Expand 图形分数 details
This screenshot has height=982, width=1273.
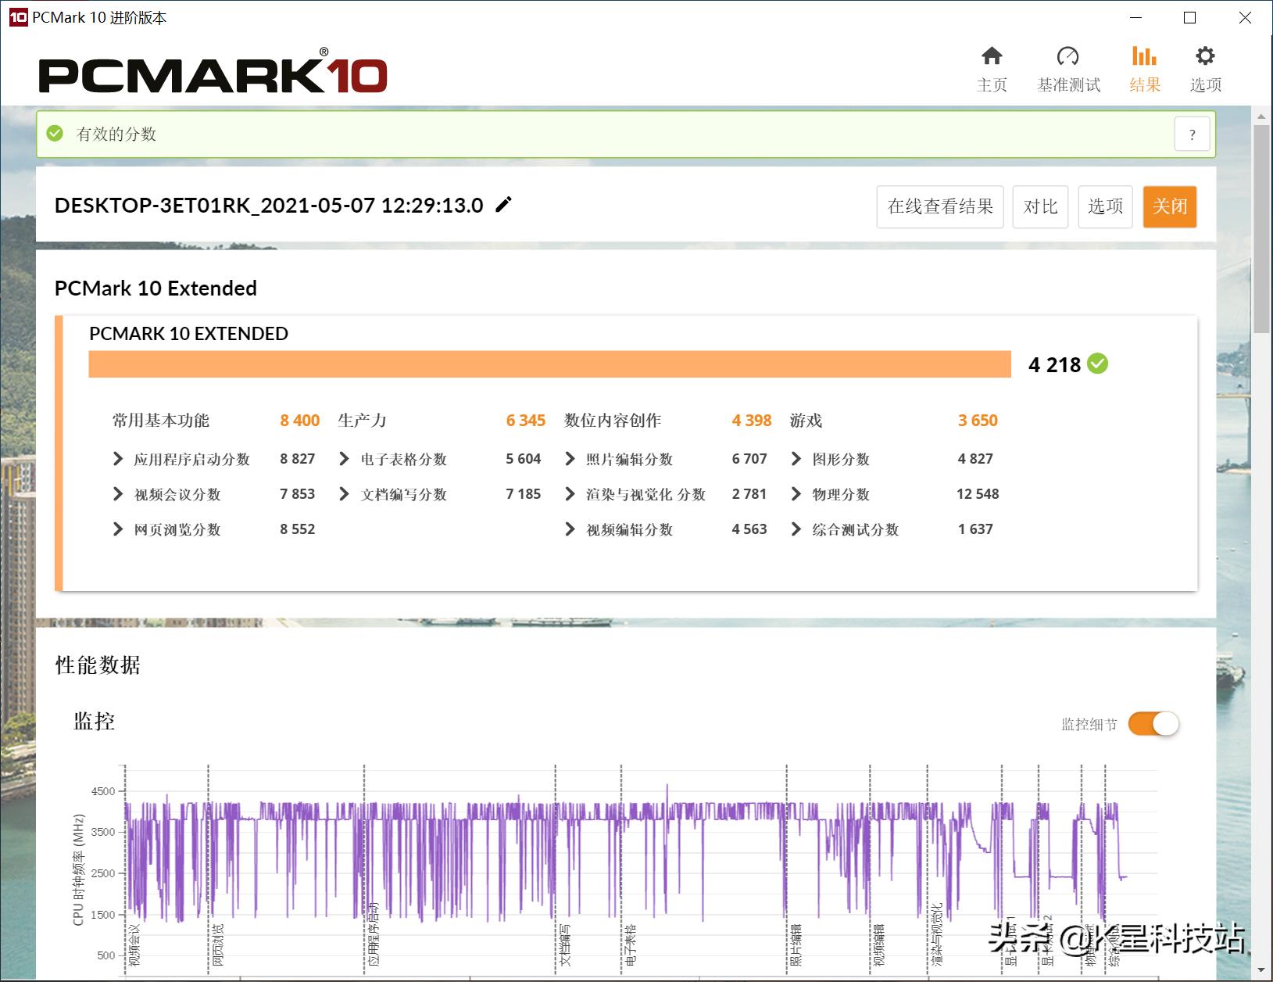796,459
